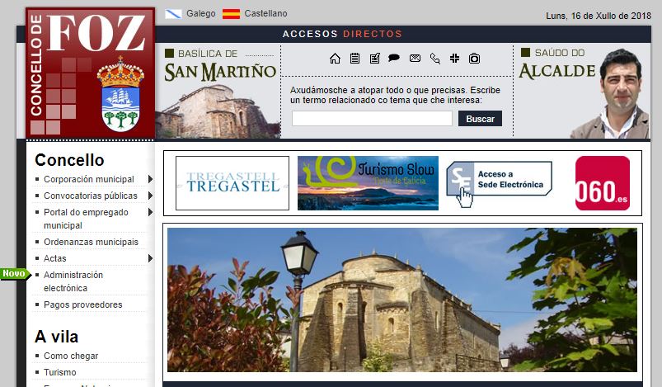Open the Saúdo do Alcalde banner
The image size is (662, 387).
click(x=582, y=92)
